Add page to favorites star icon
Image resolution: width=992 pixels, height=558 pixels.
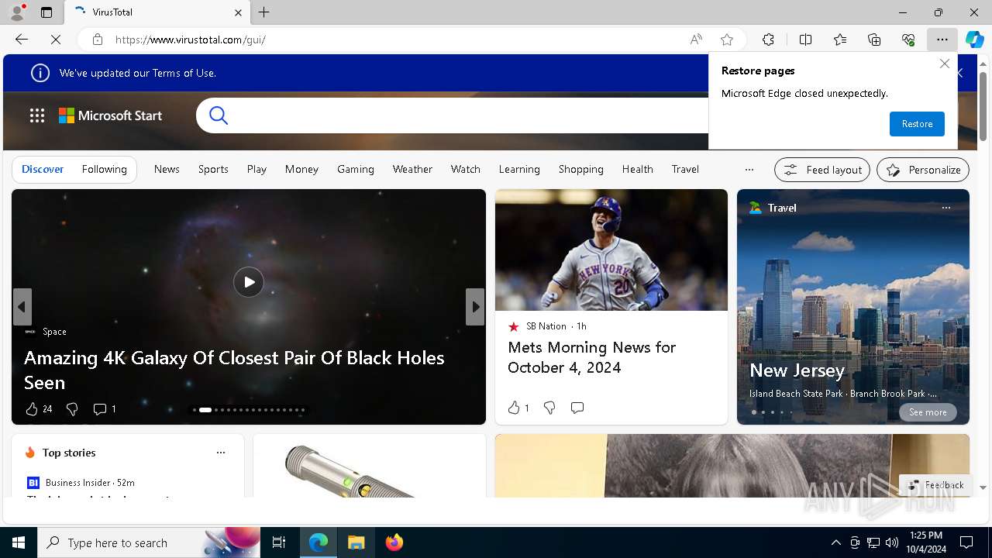(727, 40)
